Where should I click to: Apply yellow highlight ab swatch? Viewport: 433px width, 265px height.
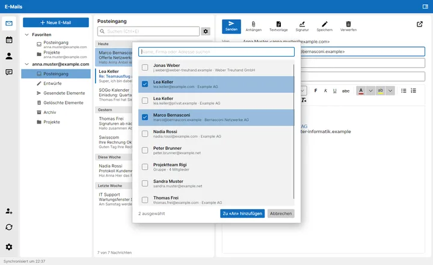tap(380, 90)
